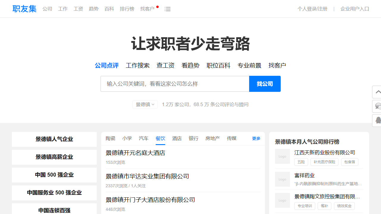The image size is (381, 214).
Task: Open logo thumbnail of 景德镇陶文旅控股集团
Action: tap(282, 200)
